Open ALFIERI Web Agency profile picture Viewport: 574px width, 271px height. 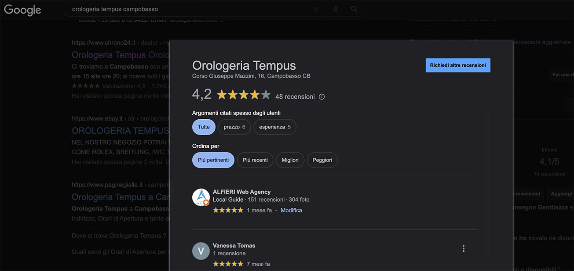(x=201, y=197)
